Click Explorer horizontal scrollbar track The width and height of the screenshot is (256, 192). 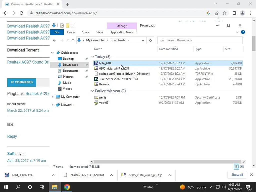[x=167, y=162]
